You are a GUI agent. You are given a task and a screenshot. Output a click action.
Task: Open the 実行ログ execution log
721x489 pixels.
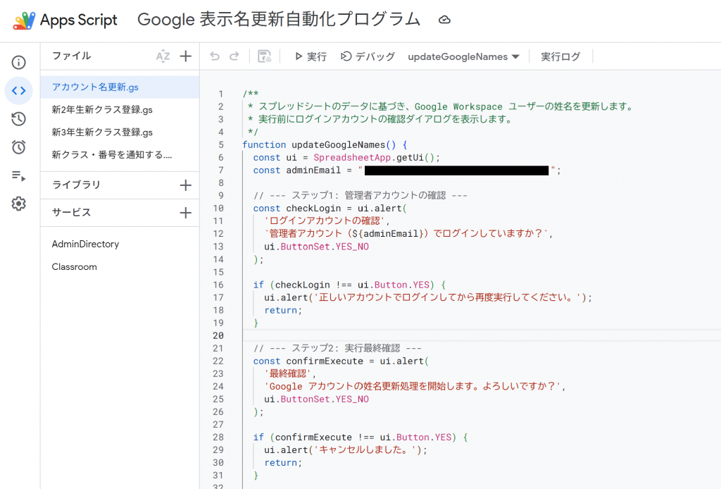(560, 56)
